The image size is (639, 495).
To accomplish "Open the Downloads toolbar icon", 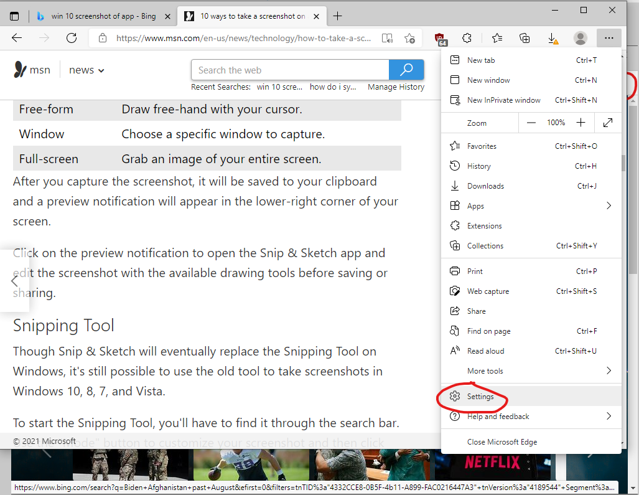I will click(552, 39).
